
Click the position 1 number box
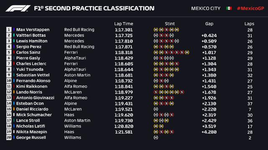click(9, 30)
